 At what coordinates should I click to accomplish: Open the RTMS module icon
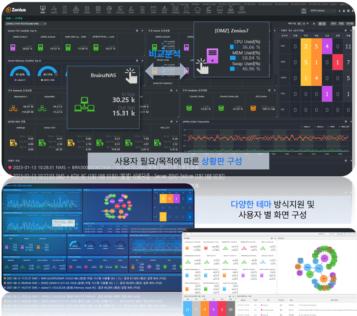click(187, 10)
